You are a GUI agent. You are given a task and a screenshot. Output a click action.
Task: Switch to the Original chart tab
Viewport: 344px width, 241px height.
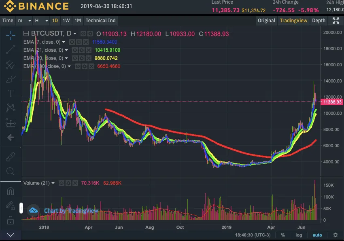point(266,21)
